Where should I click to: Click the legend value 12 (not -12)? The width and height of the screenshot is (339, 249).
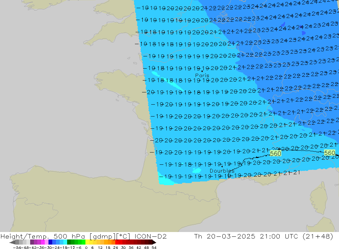(x=100, y=248)
